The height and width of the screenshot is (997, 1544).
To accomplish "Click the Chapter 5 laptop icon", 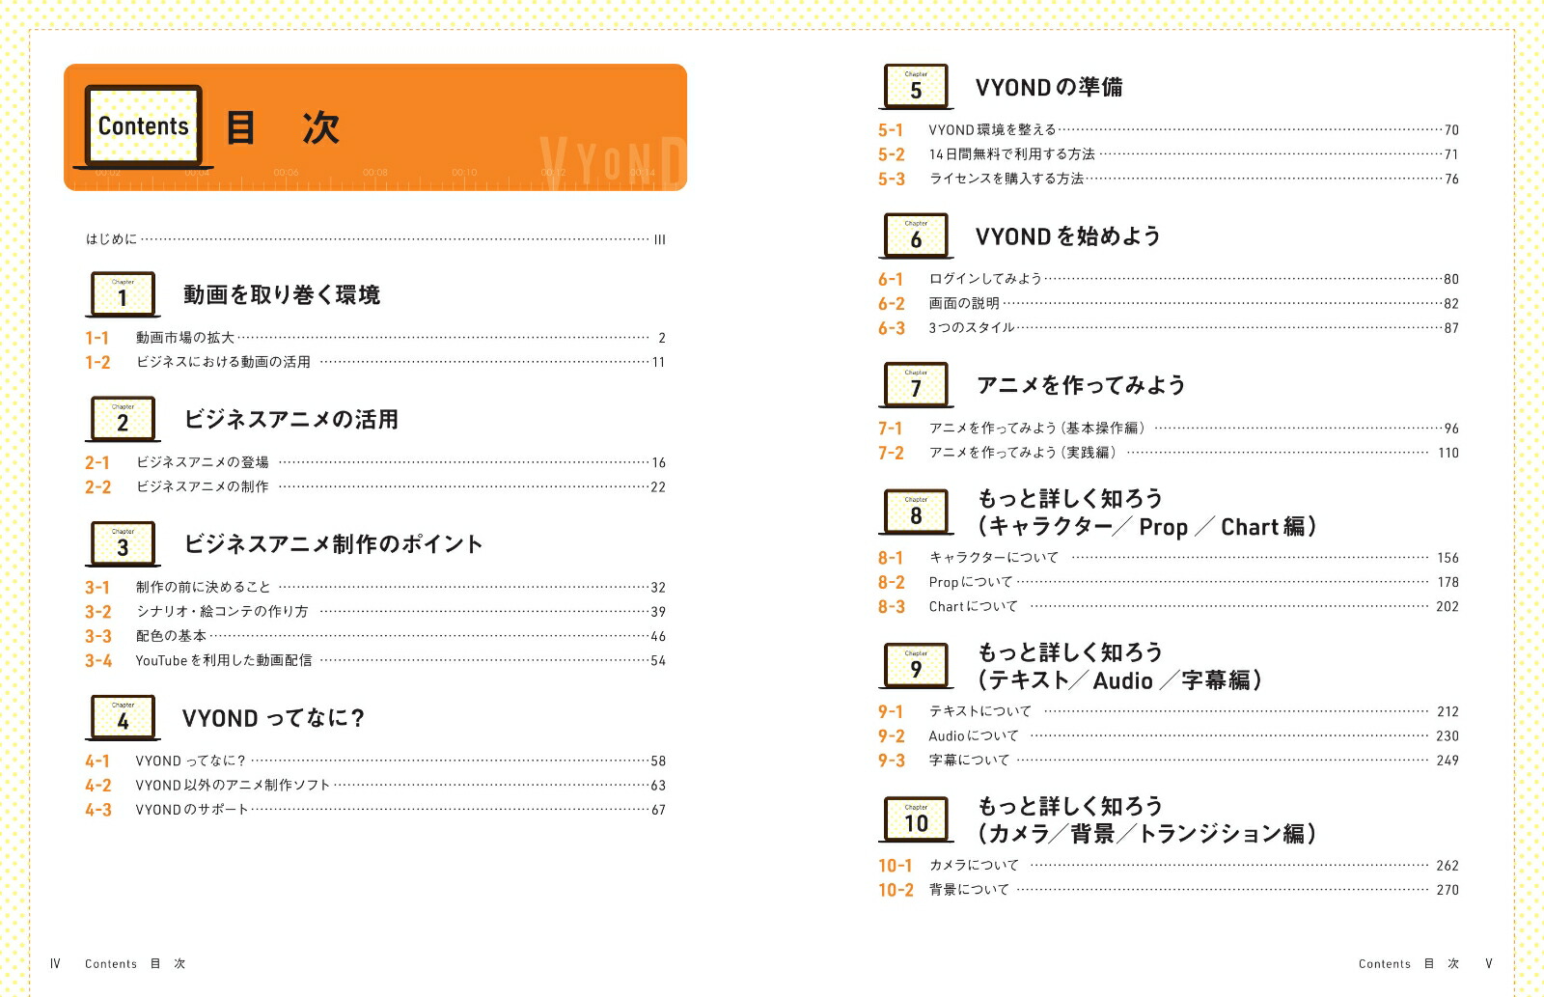I will pyautogui.click(x=916, y=87).
